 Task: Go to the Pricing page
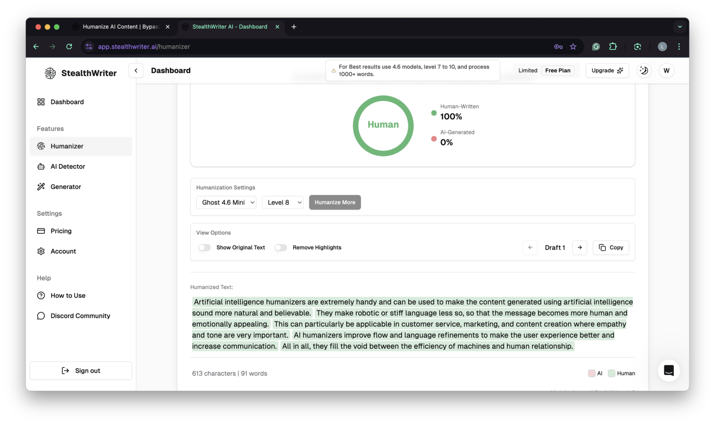pyautogui.click(x=81, y=231)
